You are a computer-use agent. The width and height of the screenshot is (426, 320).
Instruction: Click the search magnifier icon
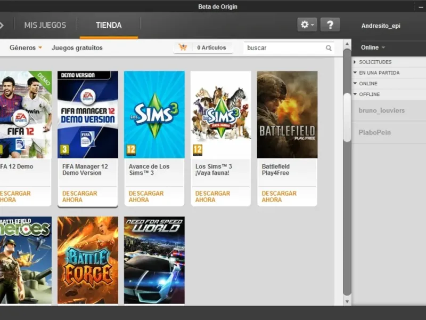tap(329, 48)
